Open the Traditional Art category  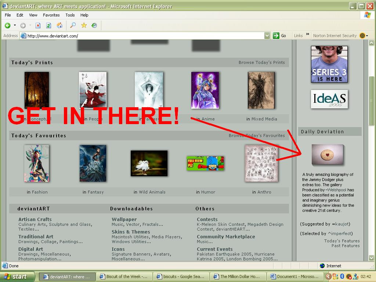[x=36, y=236]
